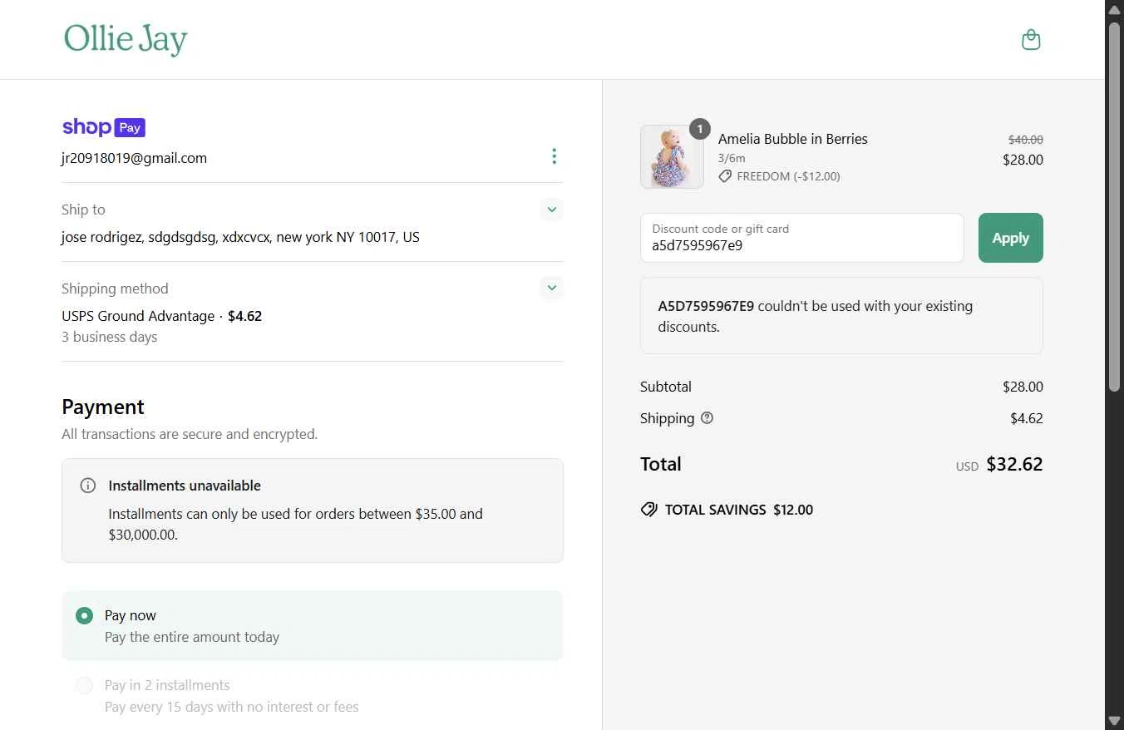This screenshot has width=1124, height=730.
Task: Expand the Shipping method options
Action: 551,288
